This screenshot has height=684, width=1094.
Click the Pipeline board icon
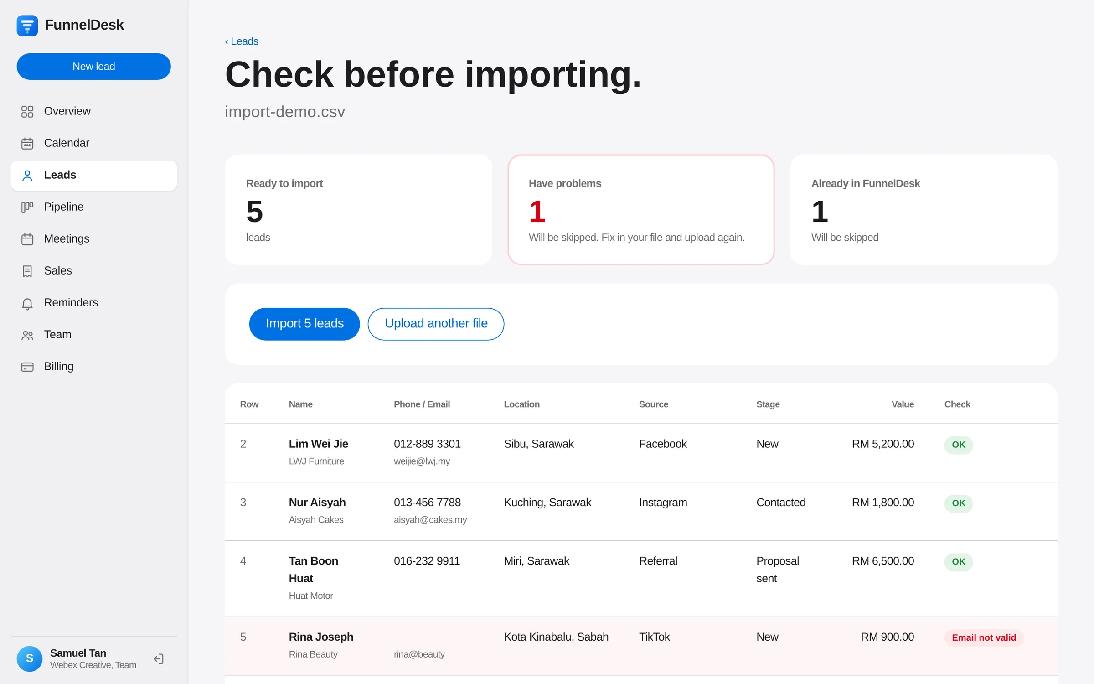(27, 207)
